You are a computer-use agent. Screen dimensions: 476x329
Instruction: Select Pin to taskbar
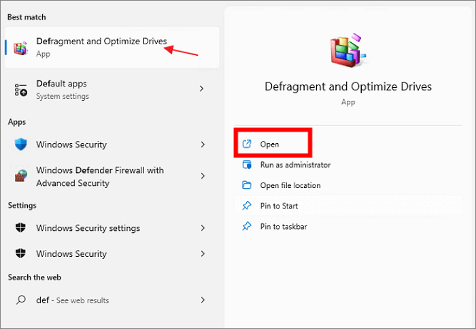(284, 226)
